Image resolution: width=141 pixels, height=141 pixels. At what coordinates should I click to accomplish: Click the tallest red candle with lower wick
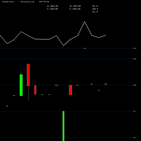click(28, 75)
